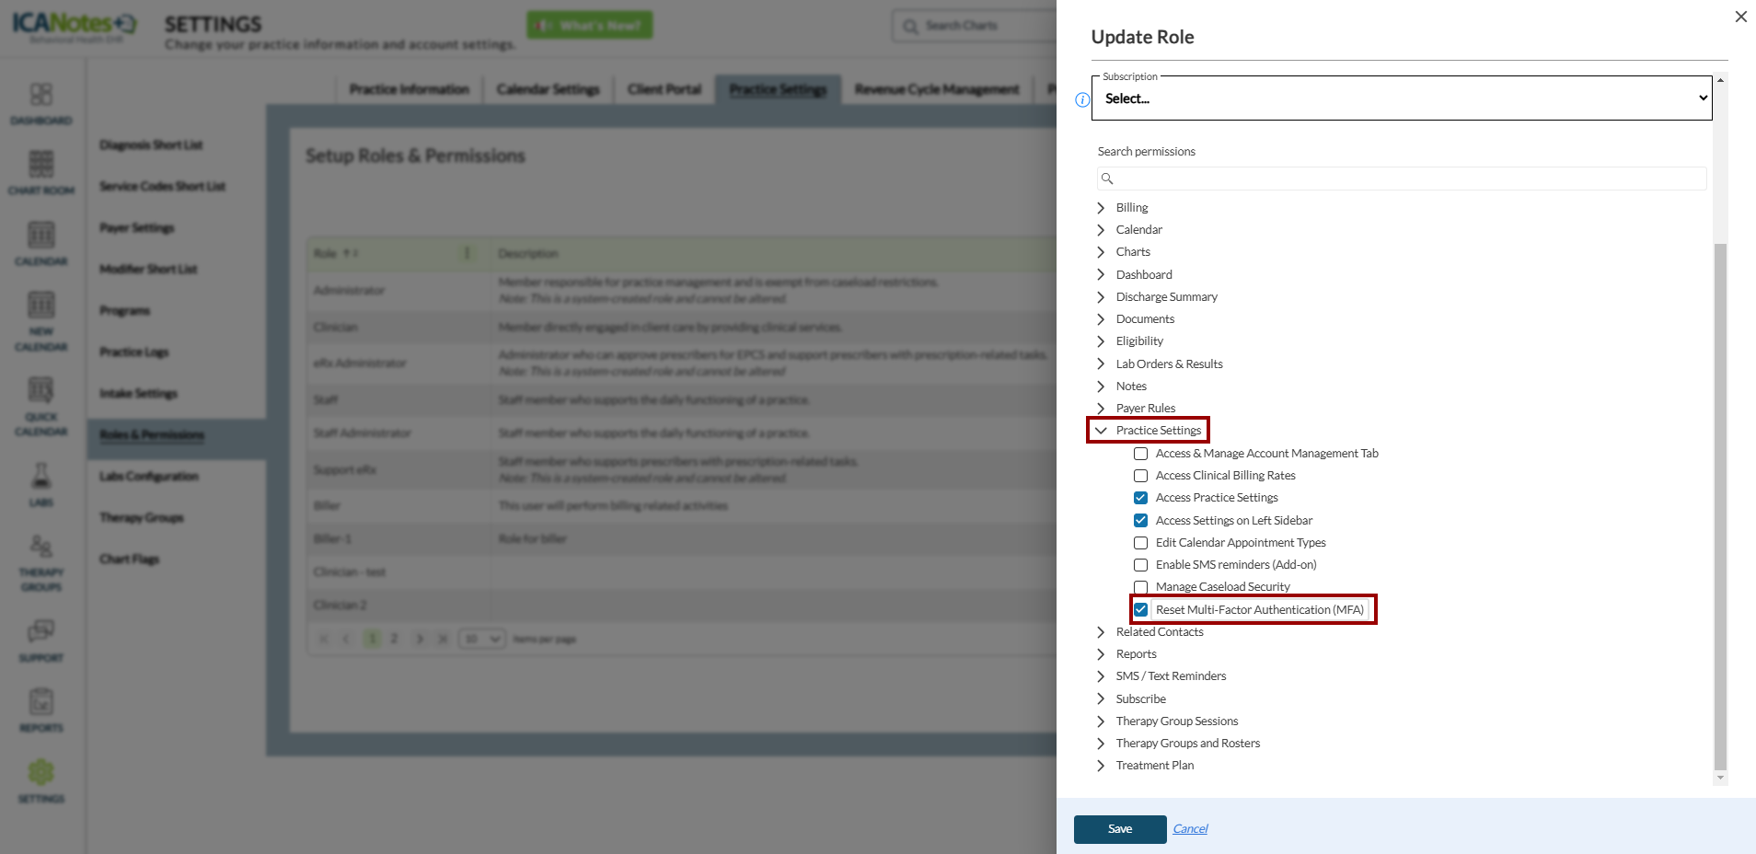This screenshot has height=854, width=1756.
Task: Uncheck Reset Multi-Factor Authentication (MFA)
Action: pyautogui.click(x=1140, y=610)
